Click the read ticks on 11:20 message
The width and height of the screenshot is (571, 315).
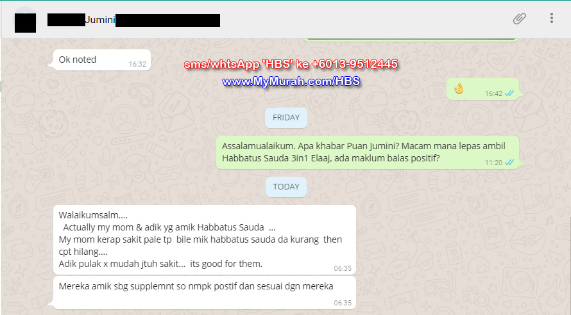(509, 163)
